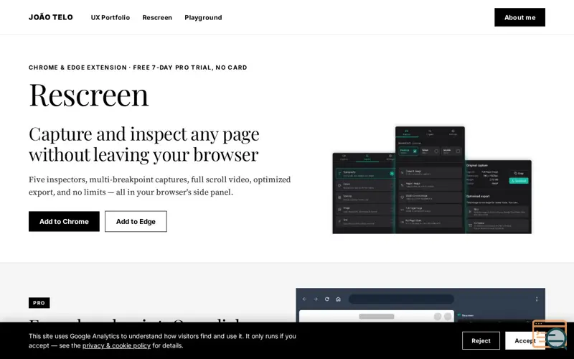The image size is (574, 359).
Task: Click the Rescreen side panel hero image
Action: pyautogui.click(x=432, y=180)
